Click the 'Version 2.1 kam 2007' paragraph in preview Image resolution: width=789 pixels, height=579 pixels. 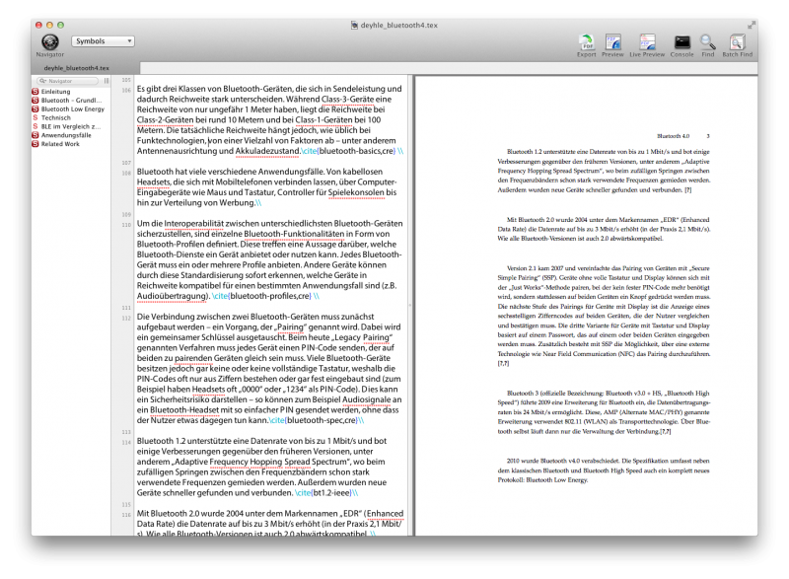point(604,316)
